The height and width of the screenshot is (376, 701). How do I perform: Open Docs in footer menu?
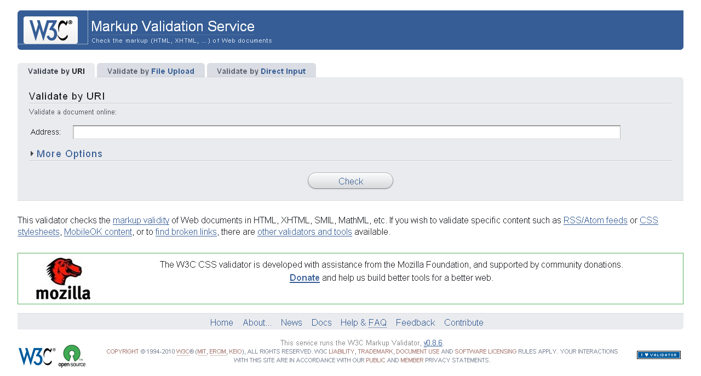pyautogui.click(x=321, y=323)
